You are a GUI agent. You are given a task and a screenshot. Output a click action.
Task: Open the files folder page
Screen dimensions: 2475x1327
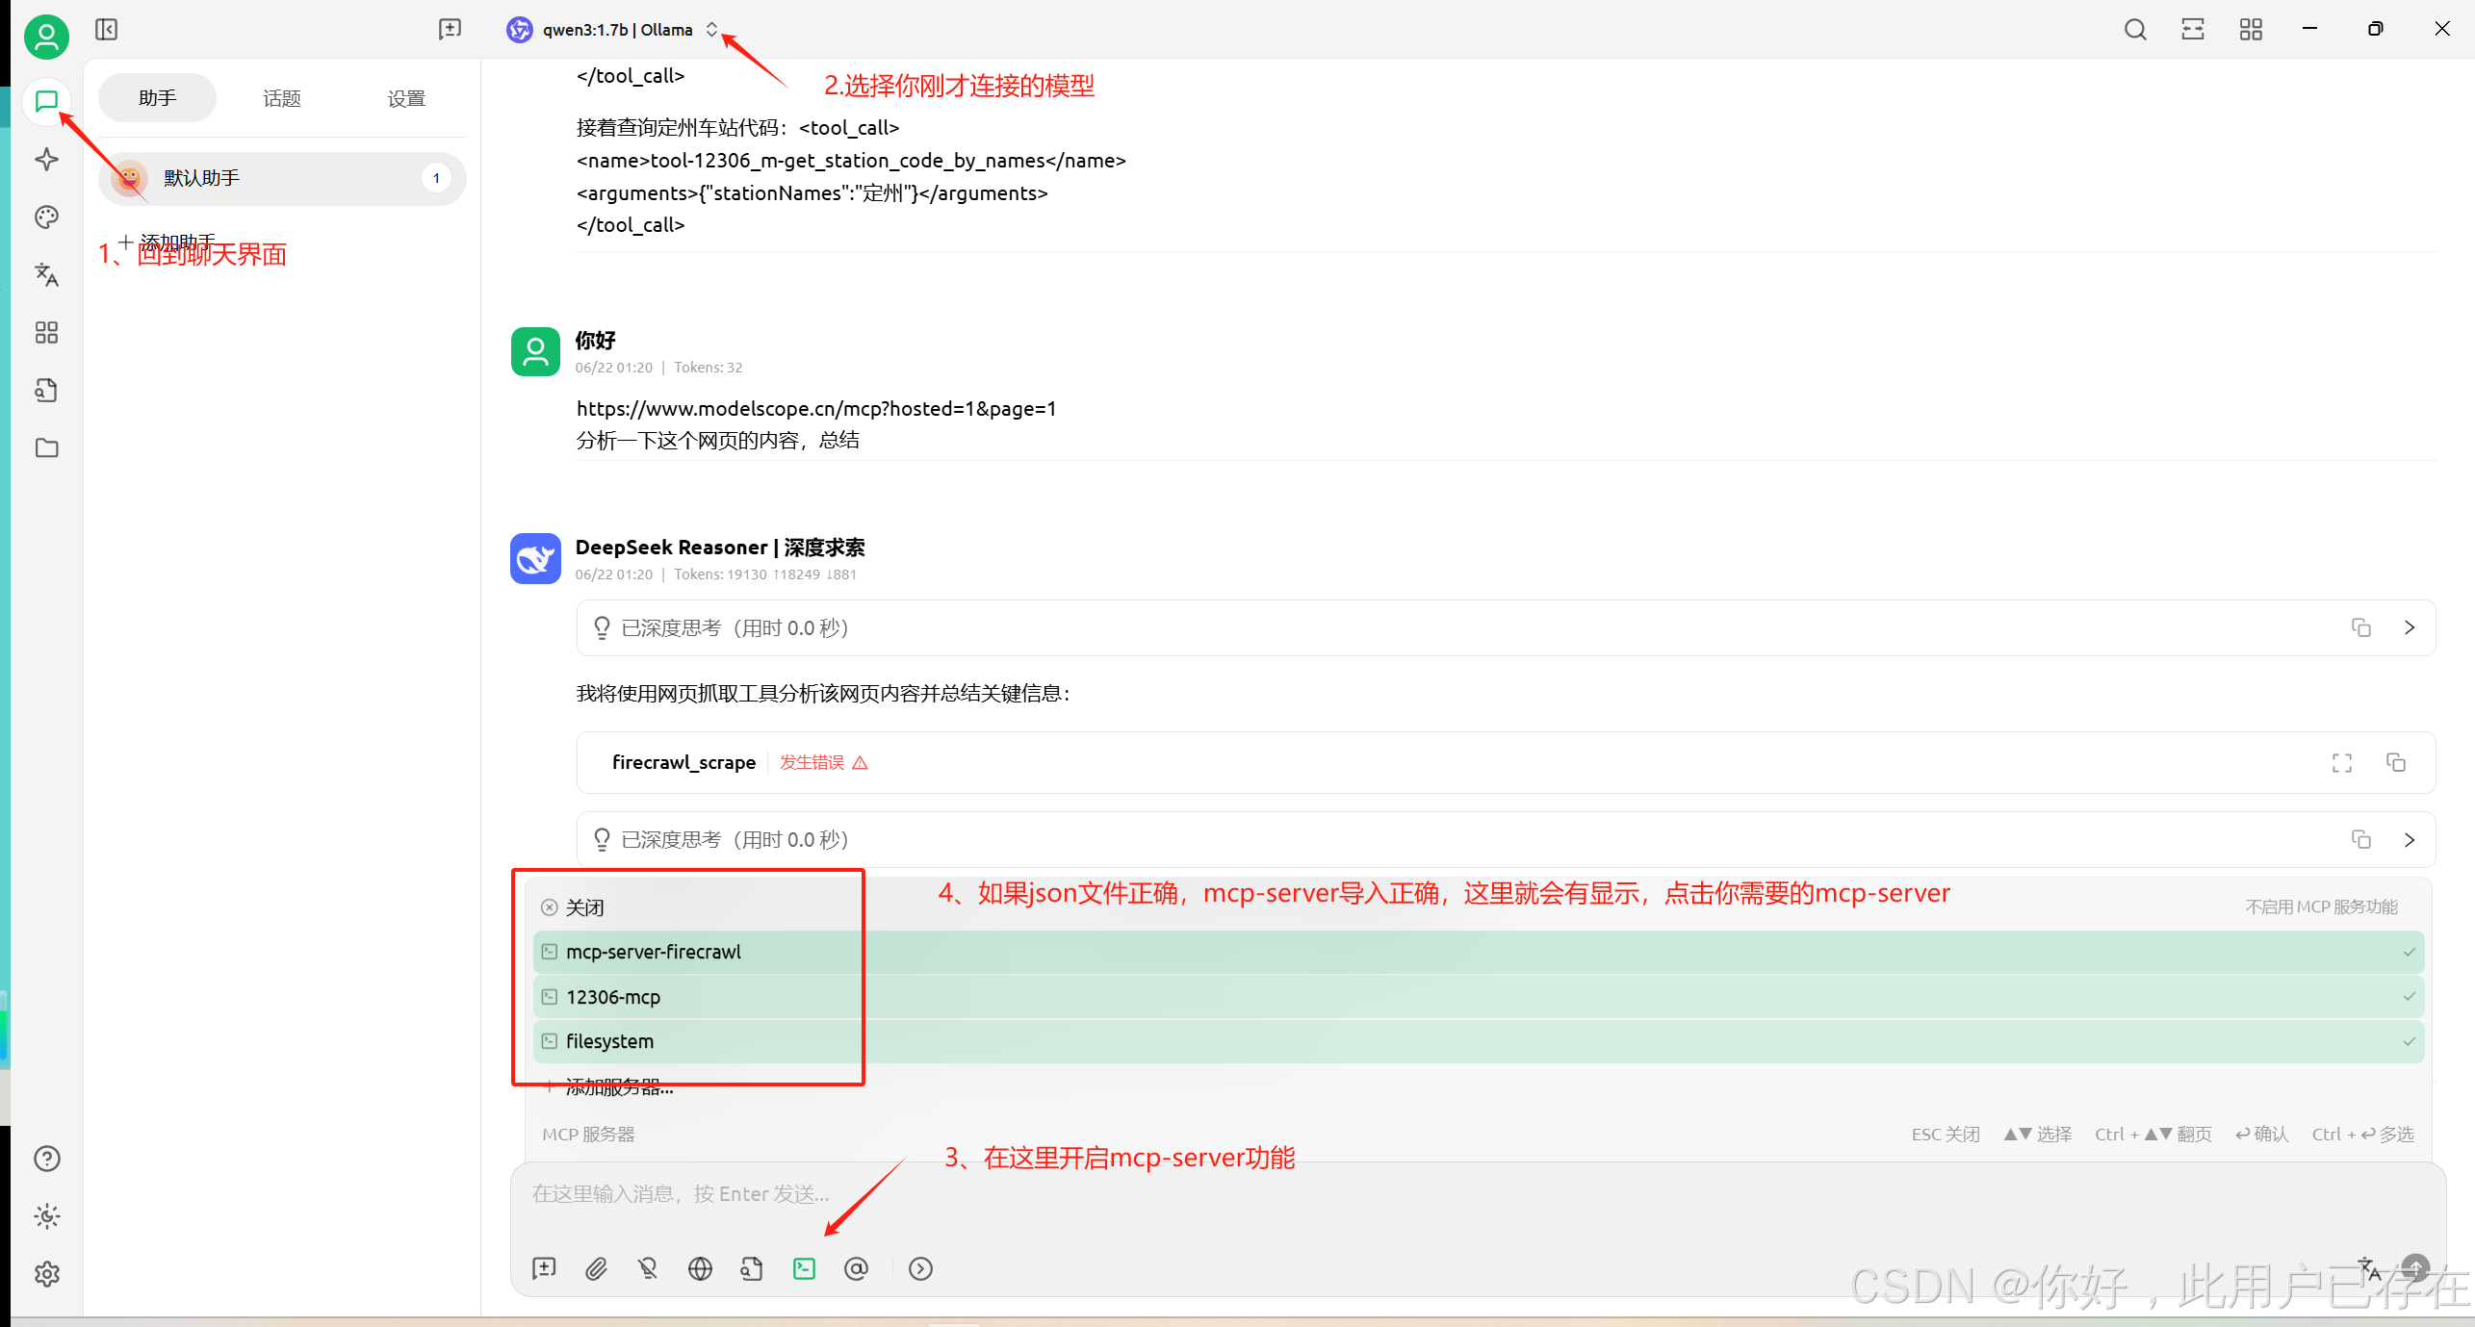[x=46, y=447]
